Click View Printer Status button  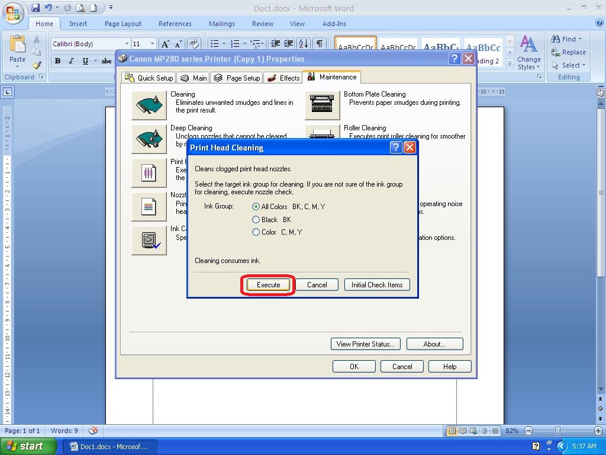tap(366, 344)
